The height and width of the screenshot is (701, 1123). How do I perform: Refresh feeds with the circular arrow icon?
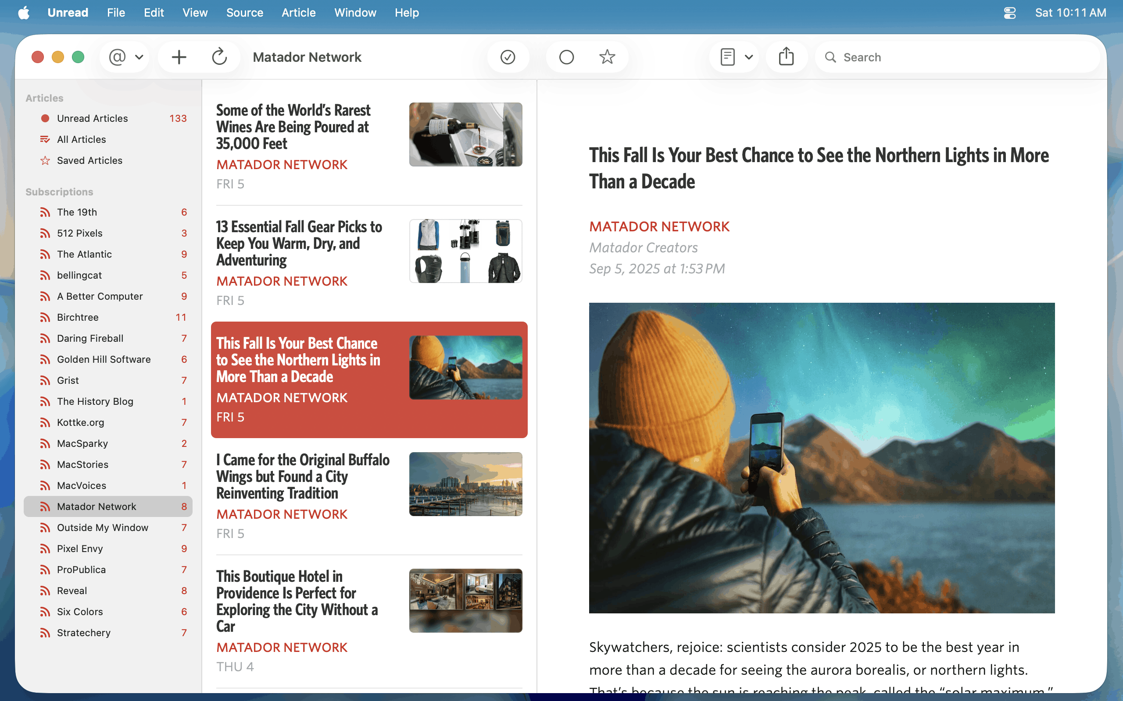219,57
